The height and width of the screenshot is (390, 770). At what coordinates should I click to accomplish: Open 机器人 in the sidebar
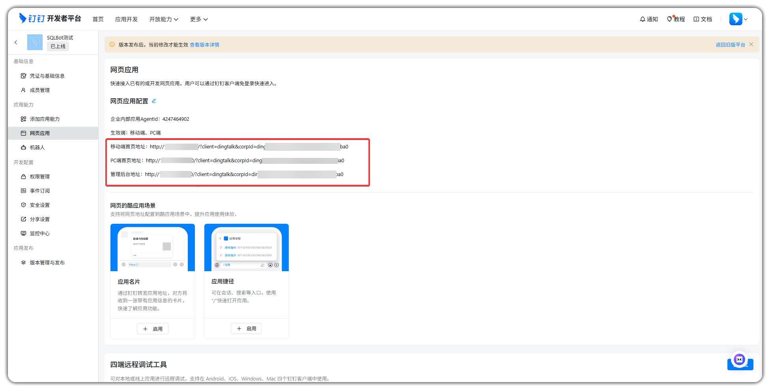(x=37, y=148)
